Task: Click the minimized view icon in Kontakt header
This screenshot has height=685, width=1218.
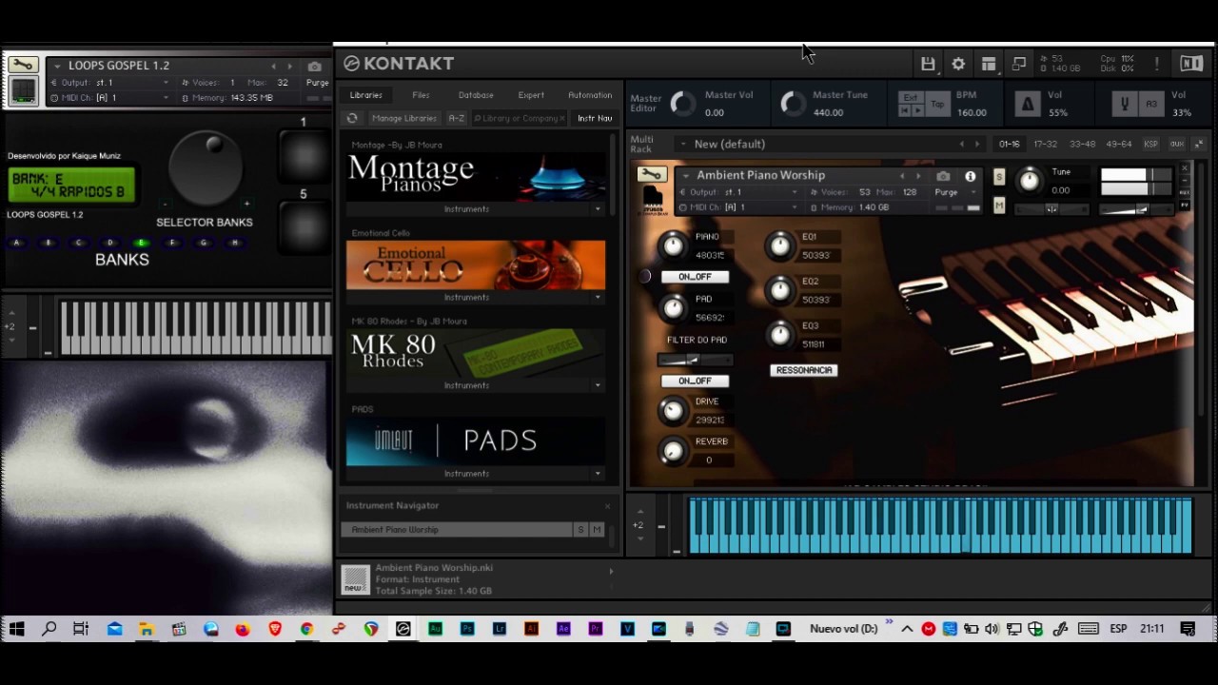Action: tap(1019, 64)
